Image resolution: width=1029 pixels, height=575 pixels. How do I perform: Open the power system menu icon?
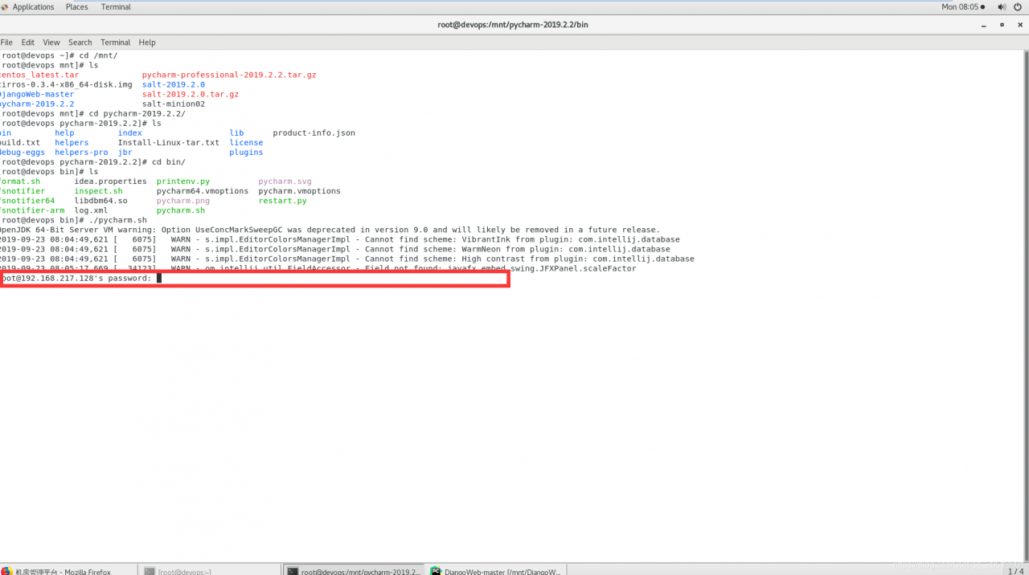pos(1019,7)
